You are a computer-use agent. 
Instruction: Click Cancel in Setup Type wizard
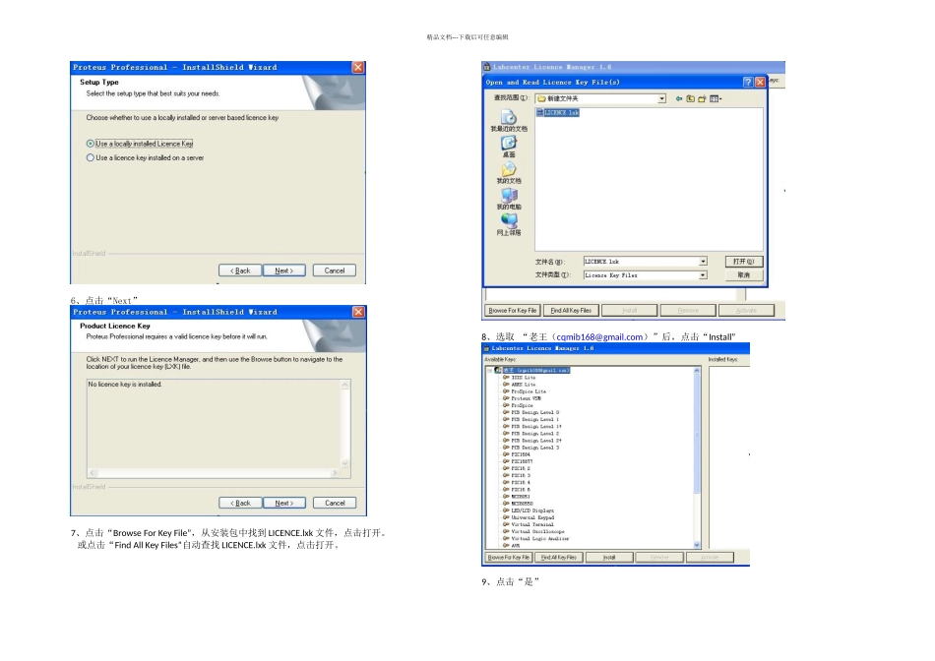pyautogui.click(x=334, y=270)
